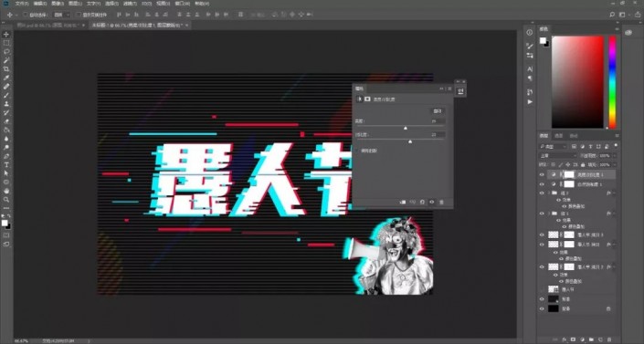The image size is (644, 344).
Task: Click the search icon in options bar
Action: click(612, 15)
